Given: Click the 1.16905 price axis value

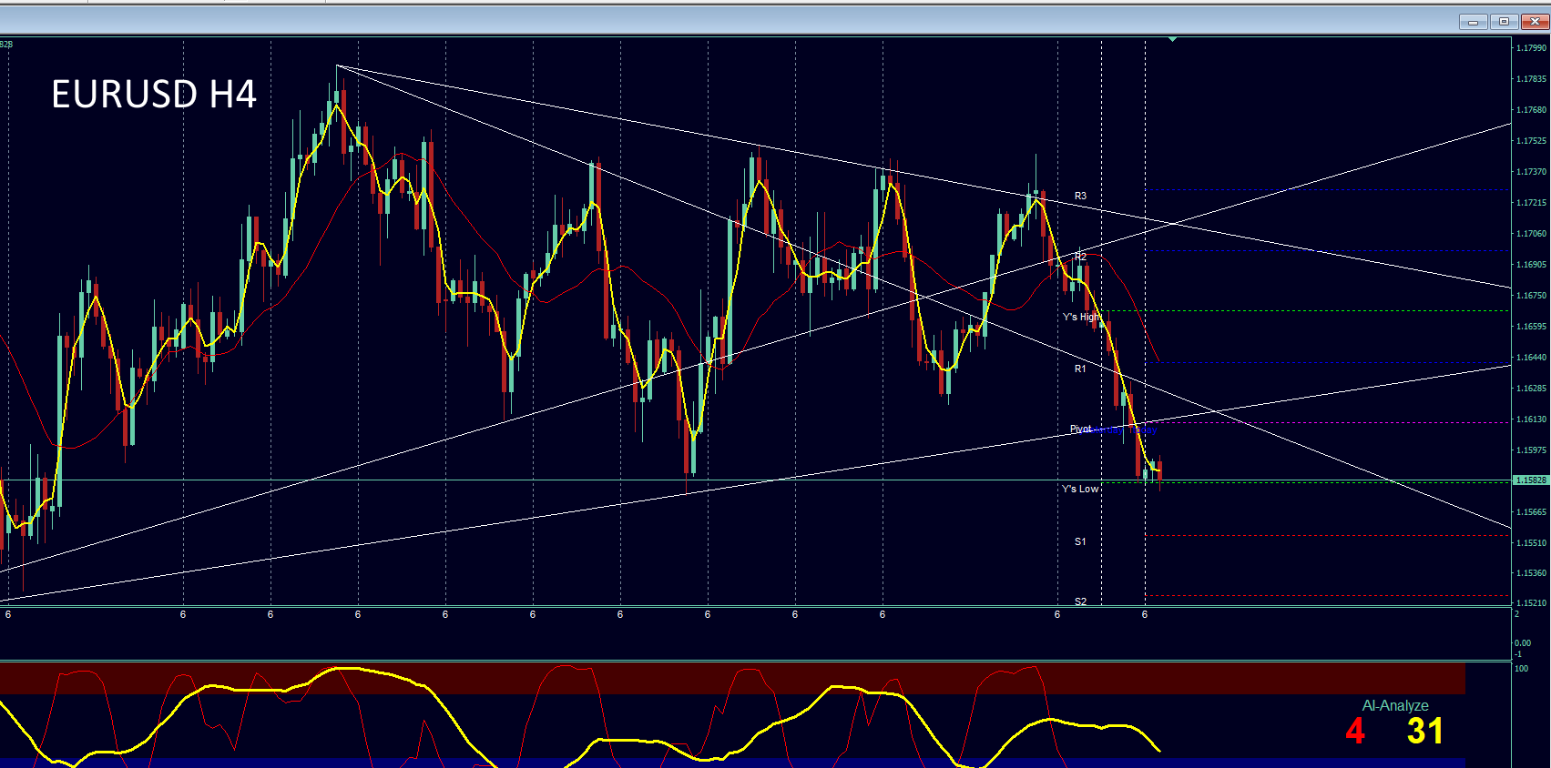Looking at the screenshot, I should (1532, 265).
